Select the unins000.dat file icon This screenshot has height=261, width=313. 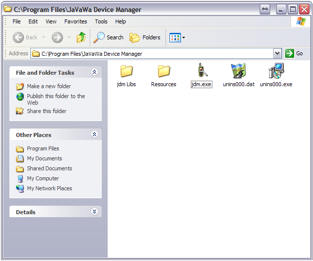click(238, 71)
